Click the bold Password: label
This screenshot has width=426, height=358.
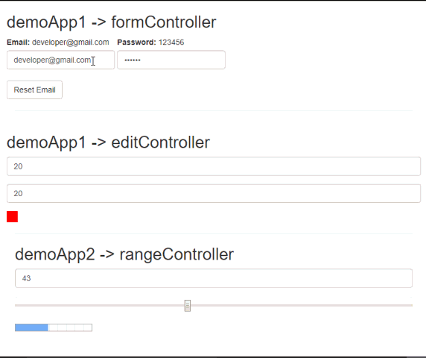pos(136,43)
